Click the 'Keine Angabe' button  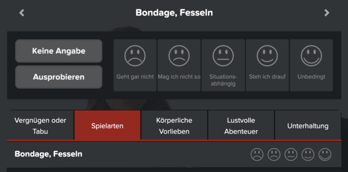coord(58,51)
